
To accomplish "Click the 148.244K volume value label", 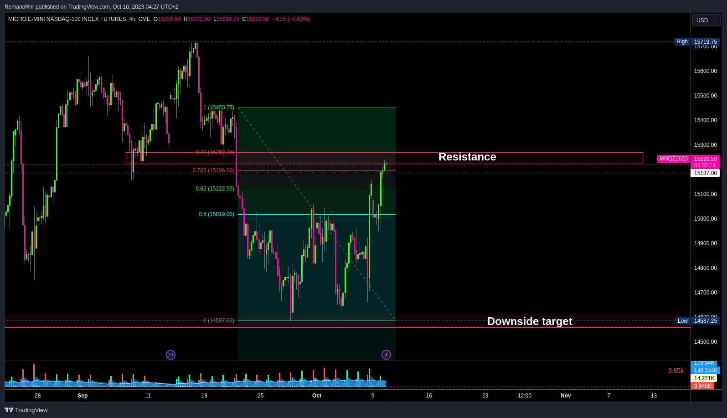I will click(706, 371).
